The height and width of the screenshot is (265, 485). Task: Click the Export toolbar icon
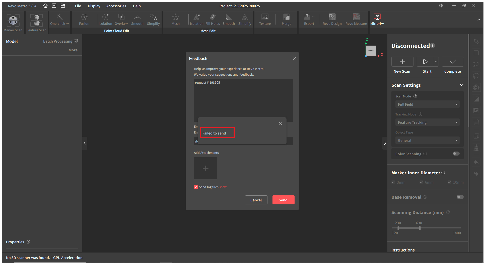point(307,18)
